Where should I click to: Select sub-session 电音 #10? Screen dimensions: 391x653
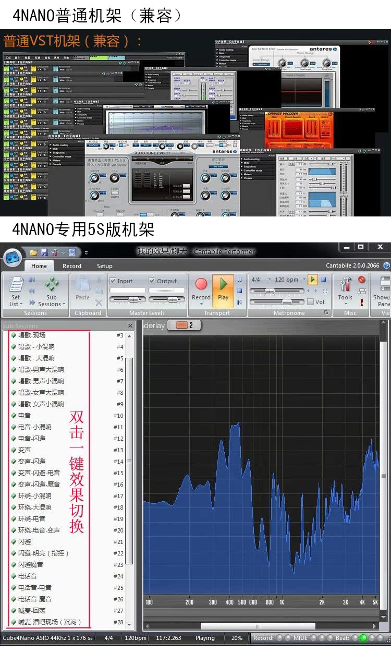pyautogui.click(x=67, y=415)
